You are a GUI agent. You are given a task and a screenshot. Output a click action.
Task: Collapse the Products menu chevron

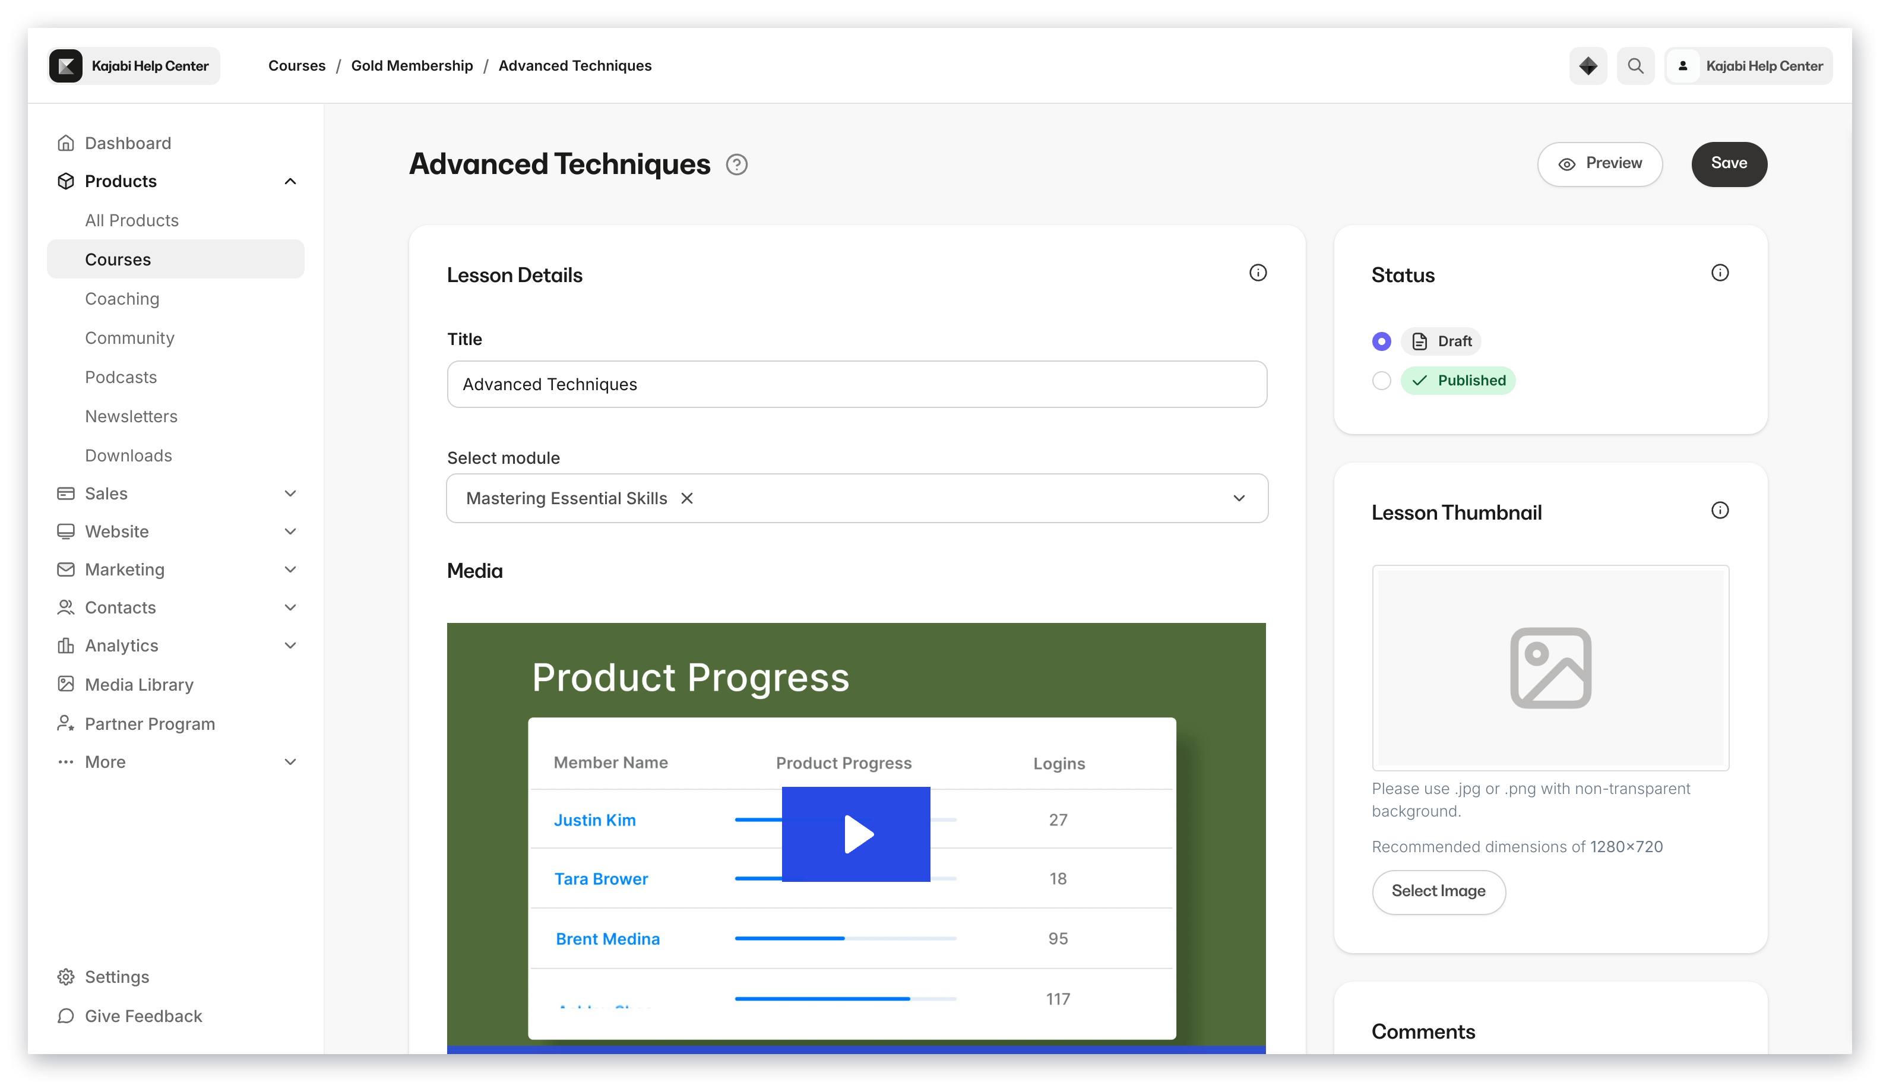click(x=290, y=181)
